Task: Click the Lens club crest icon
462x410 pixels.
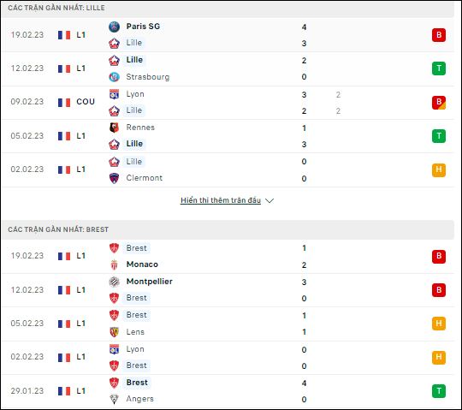Action: pos(114,332)
